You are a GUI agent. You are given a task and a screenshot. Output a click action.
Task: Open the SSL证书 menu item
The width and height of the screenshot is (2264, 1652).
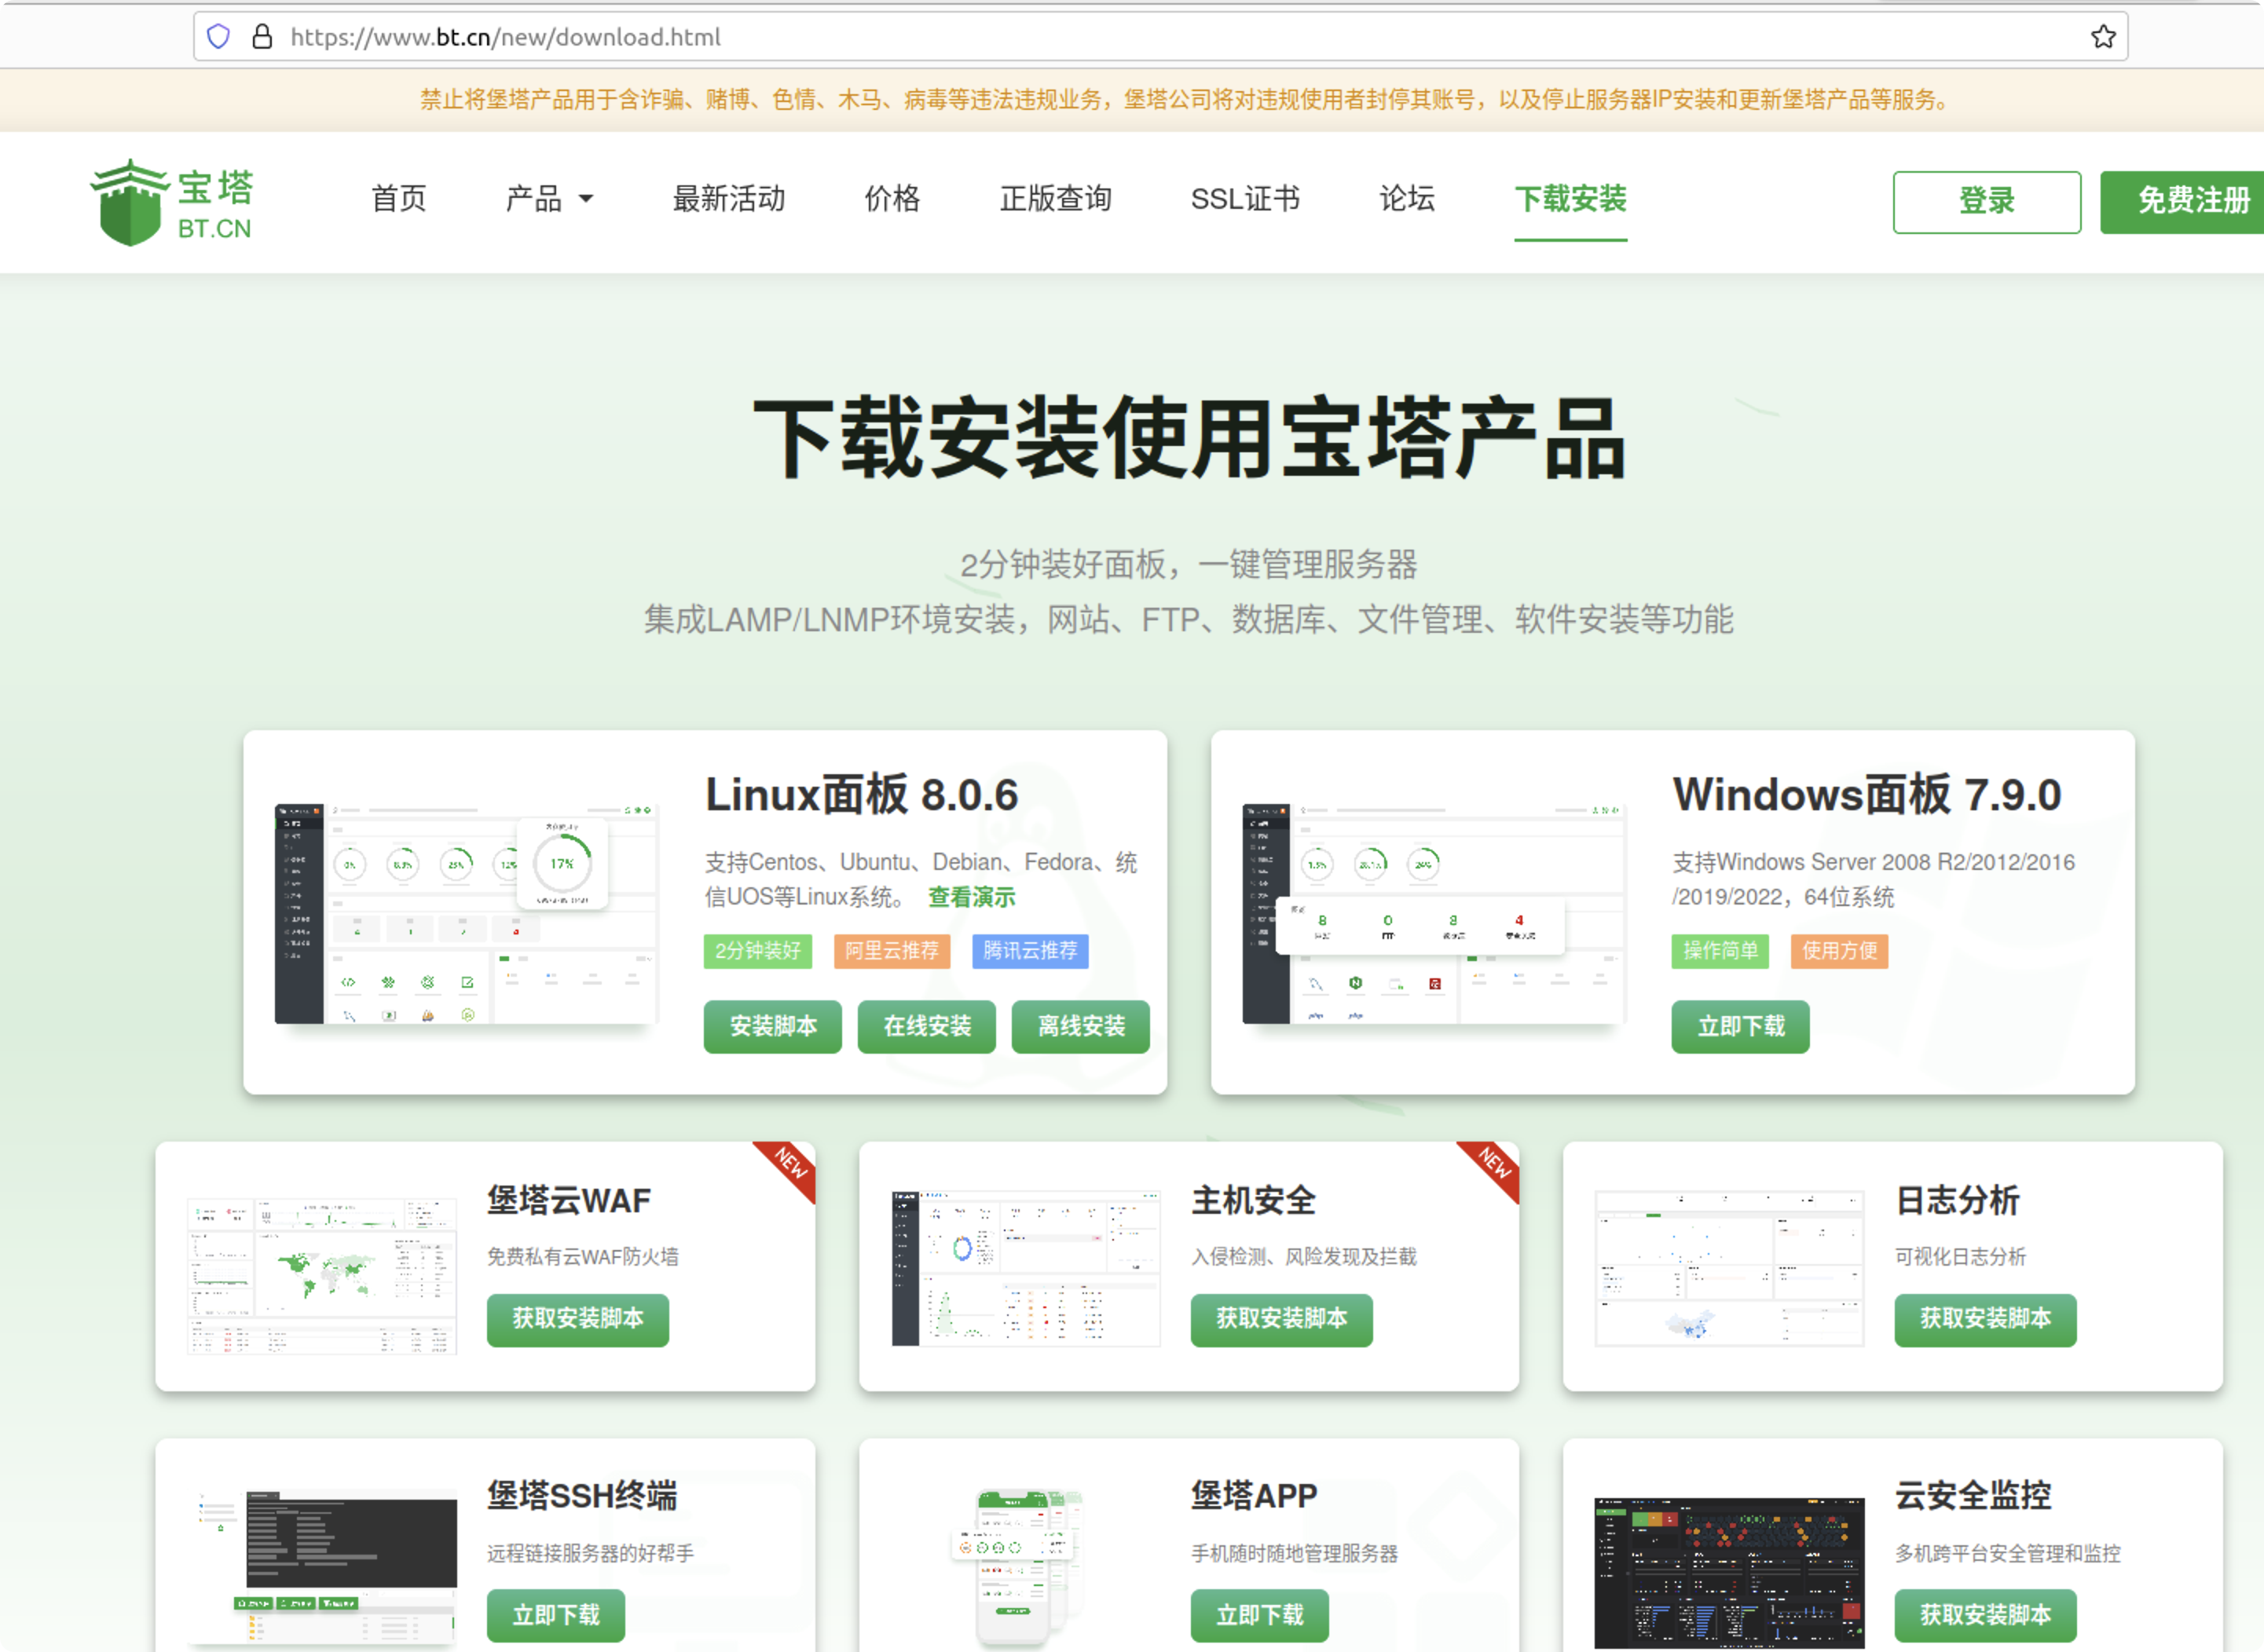tap(1244, 199)
